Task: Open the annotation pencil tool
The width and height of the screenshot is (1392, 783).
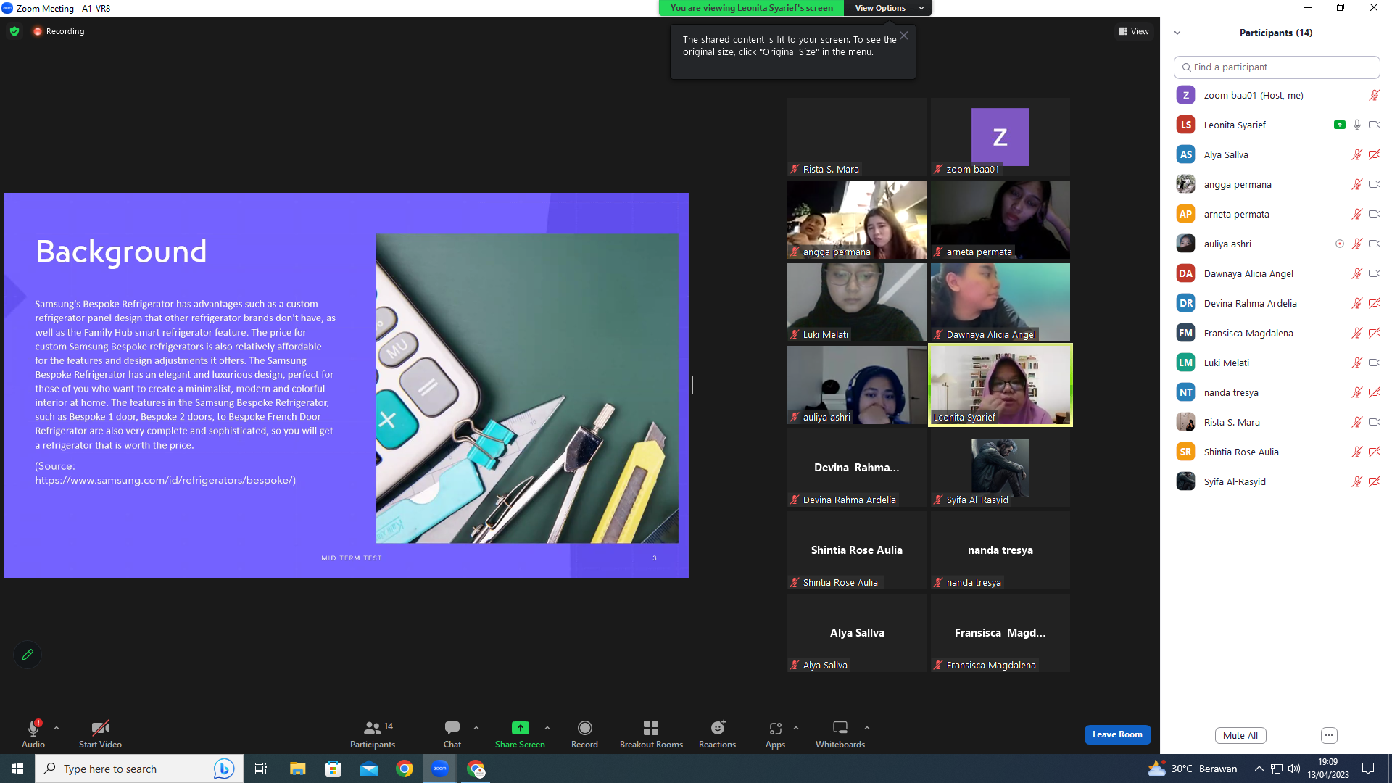Action: pos(28,655)
